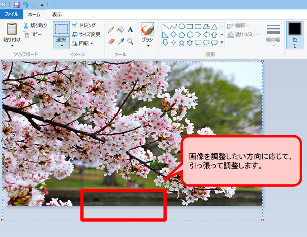Click the bottom-right selection resize handle
Viewport: 307px width, 237px height.
tap(263, 220)
